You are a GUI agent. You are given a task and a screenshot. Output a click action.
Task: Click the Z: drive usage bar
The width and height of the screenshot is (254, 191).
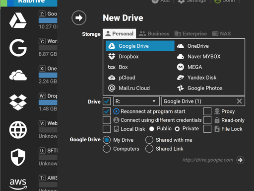[48, 20]
